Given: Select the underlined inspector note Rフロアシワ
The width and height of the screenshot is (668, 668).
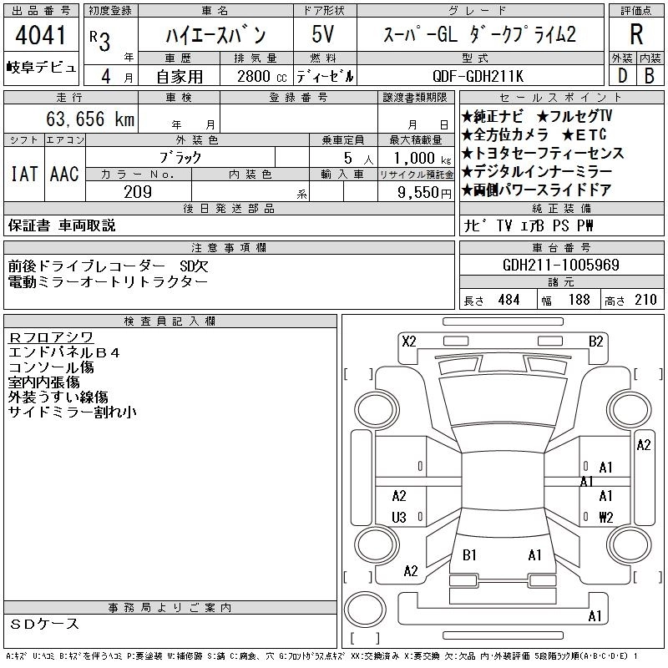Looking at the screenshot, I should pos(51,337).
